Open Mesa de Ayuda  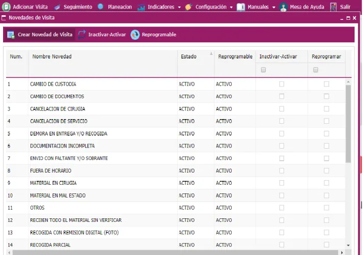[x=307, y=7]
